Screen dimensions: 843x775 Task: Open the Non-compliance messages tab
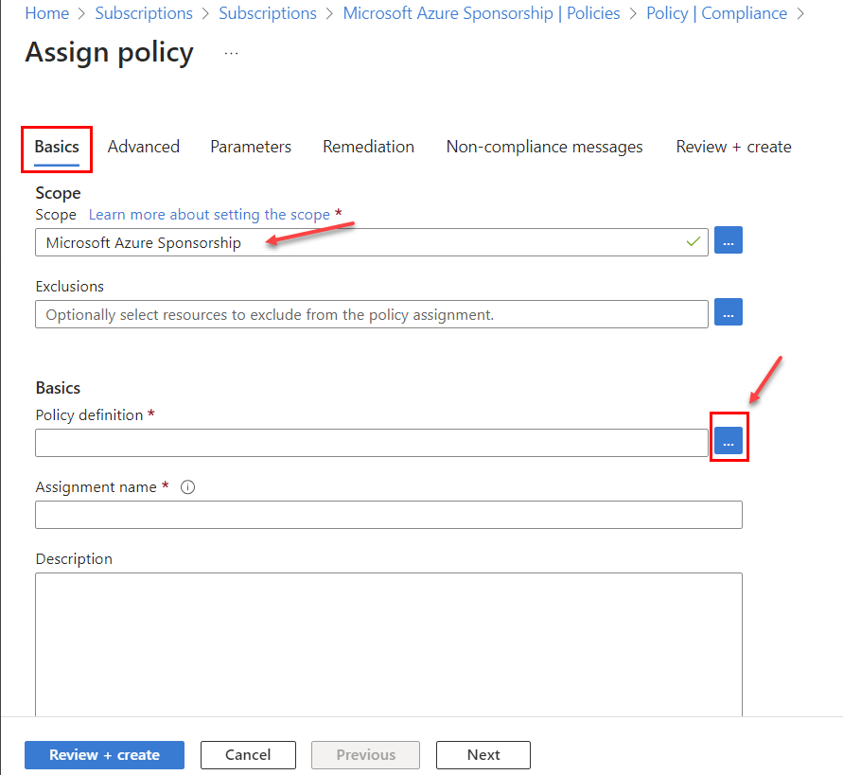544,147
